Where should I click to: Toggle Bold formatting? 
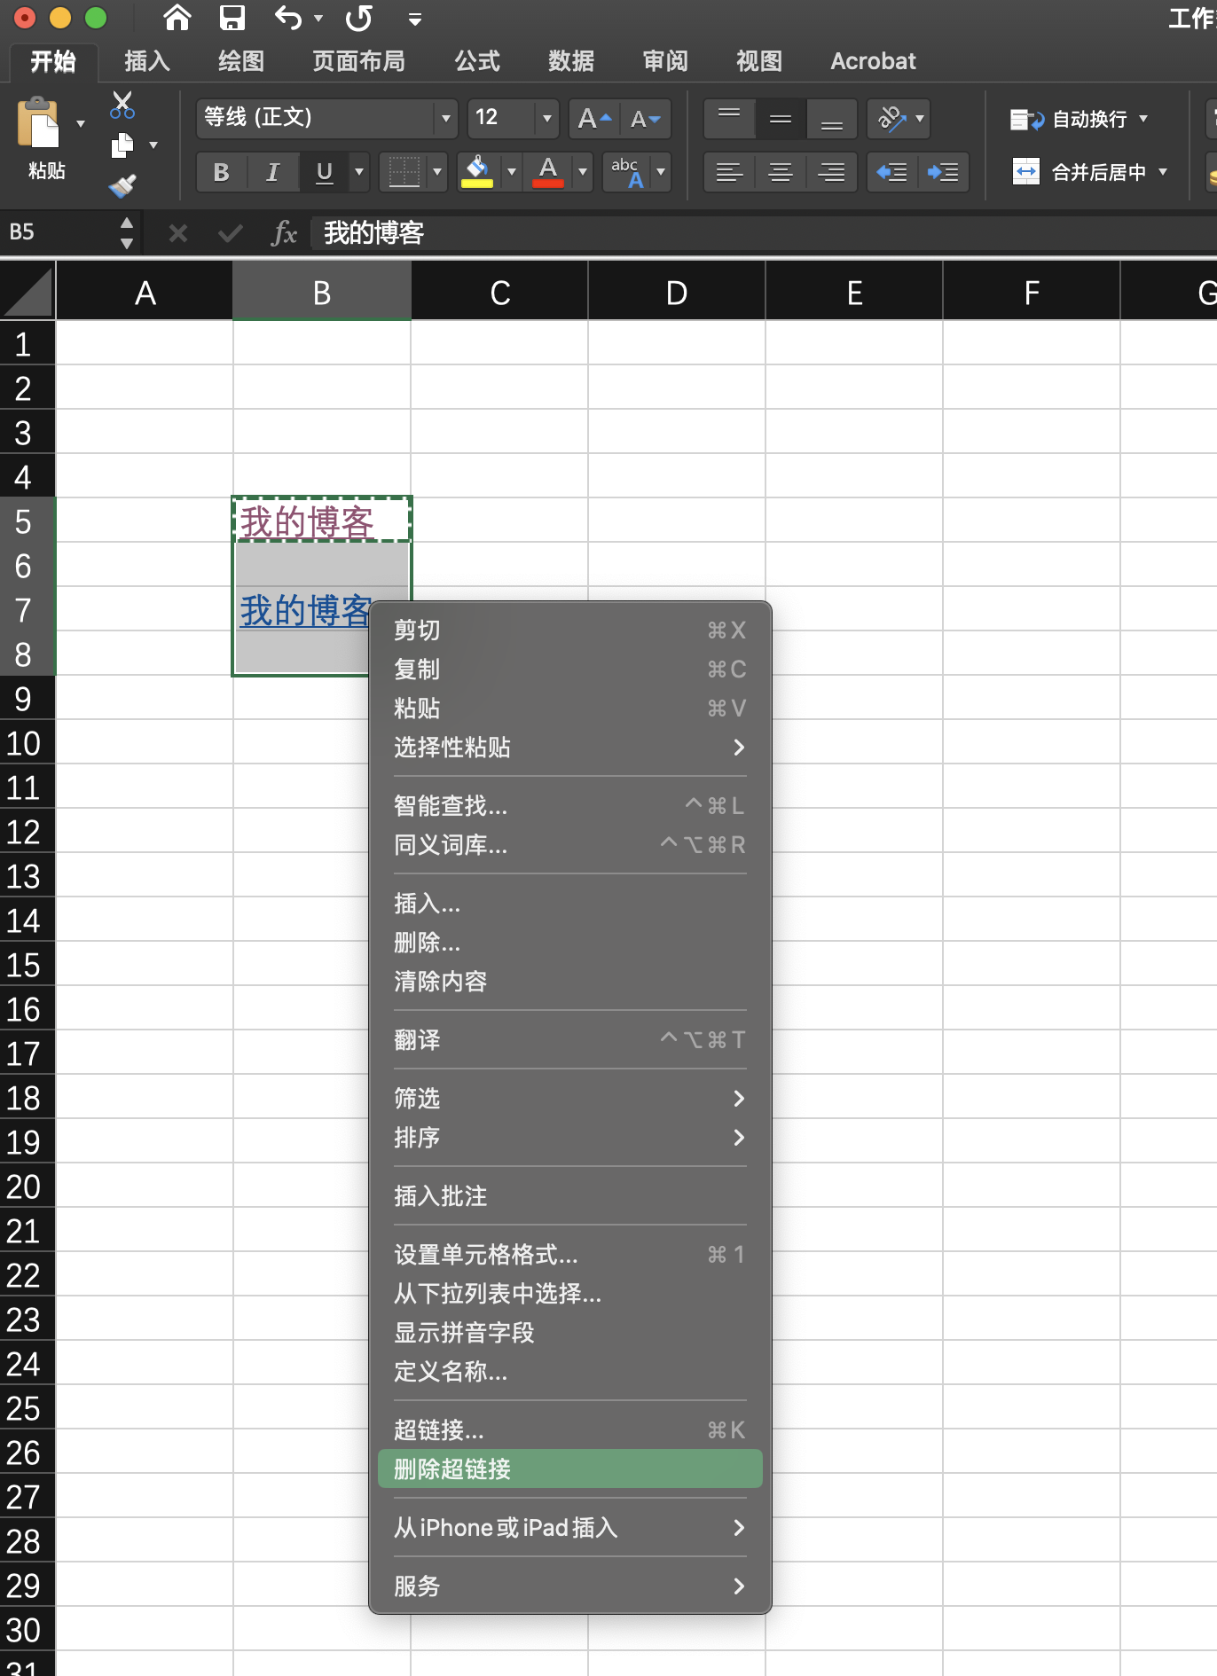point(222,172)
